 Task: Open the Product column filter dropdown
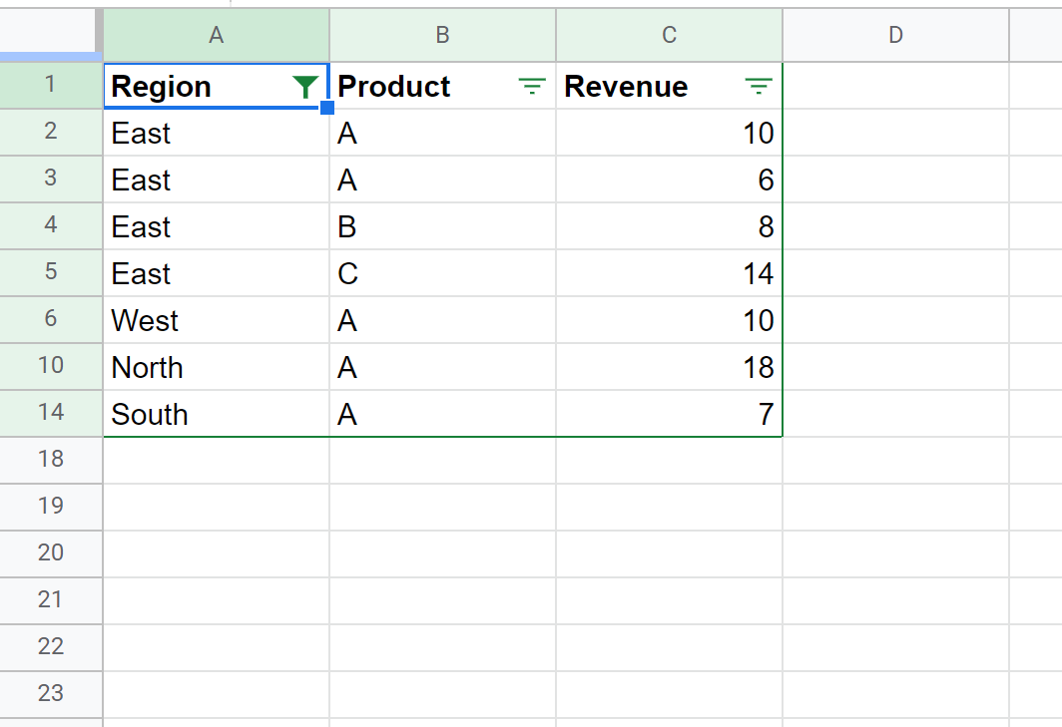click(x=532, y=88)
